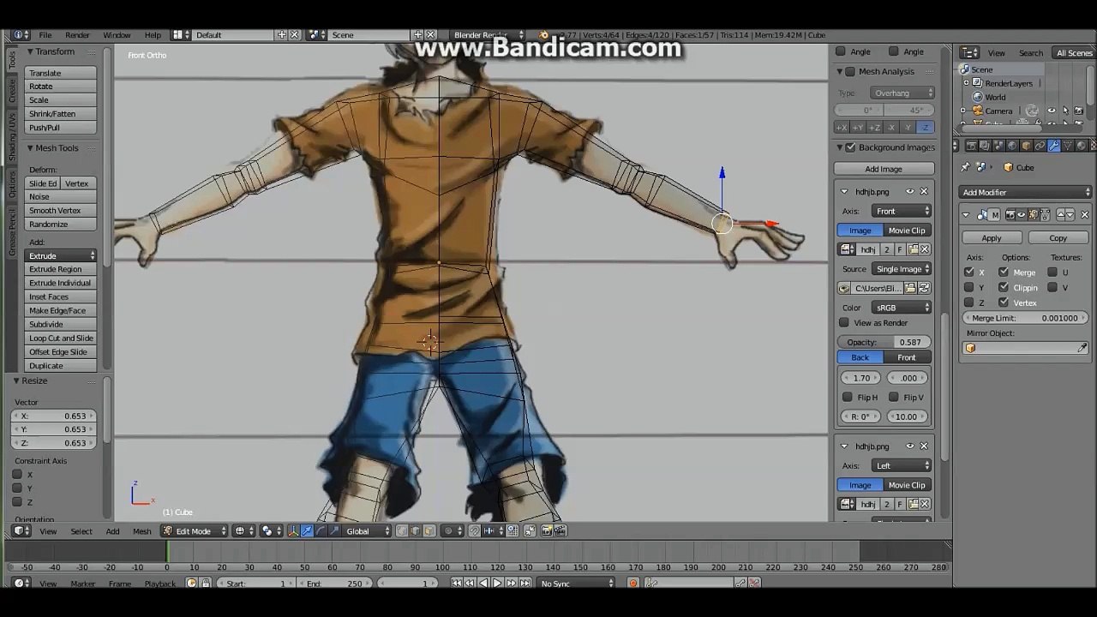Toggle the snap magnet icon
The height and width of the screenshot is (617, 1097).
pos(475,531)
